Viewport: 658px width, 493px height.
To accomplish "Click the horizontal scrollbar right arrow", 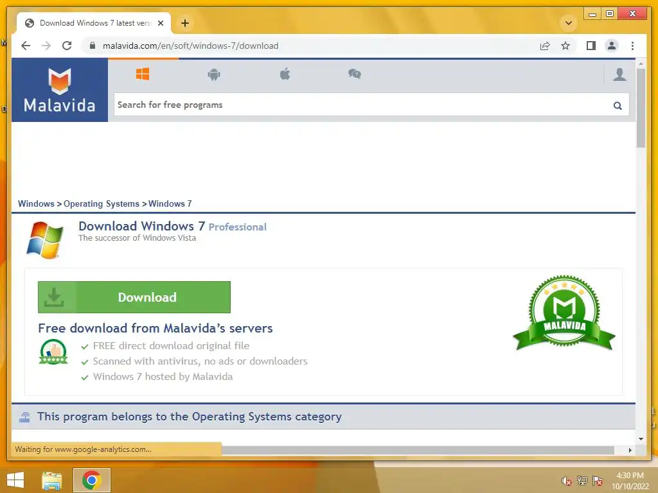I will click(x=630, y=450).
